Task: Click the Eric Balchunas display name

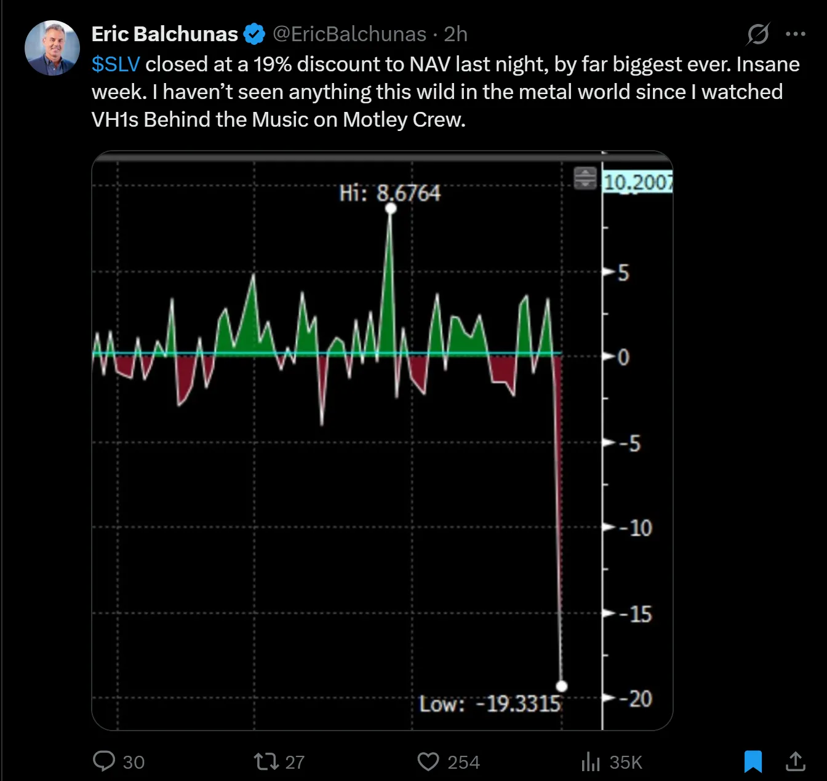Action: (164, 34)
